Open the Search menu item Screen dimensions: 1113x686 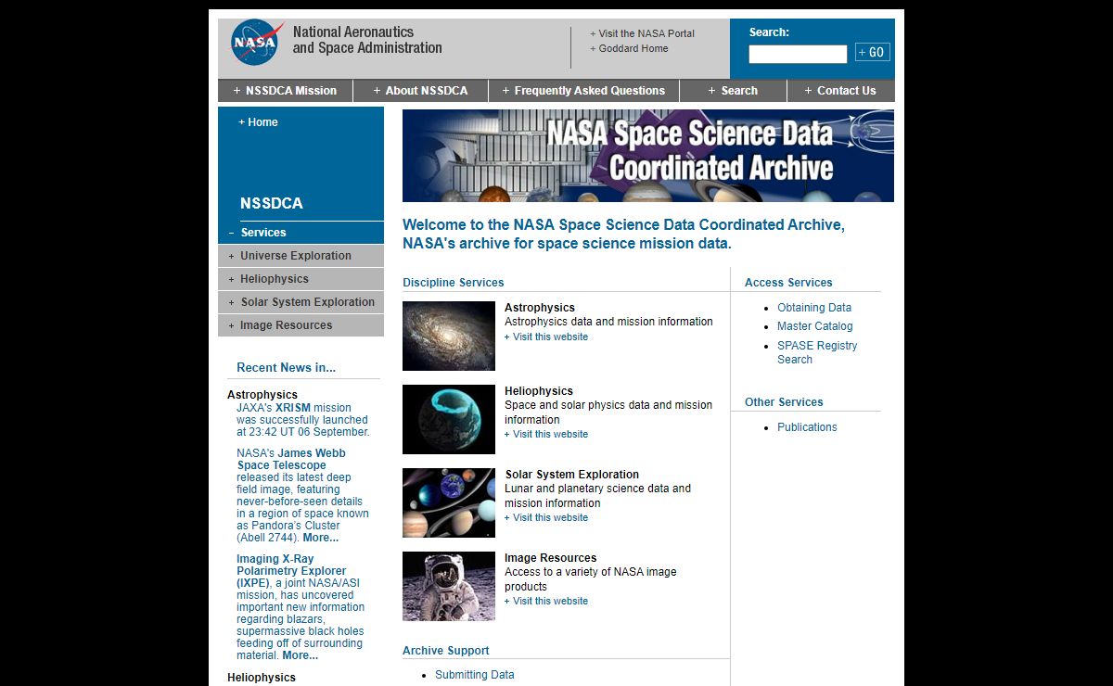coord(734,91)
